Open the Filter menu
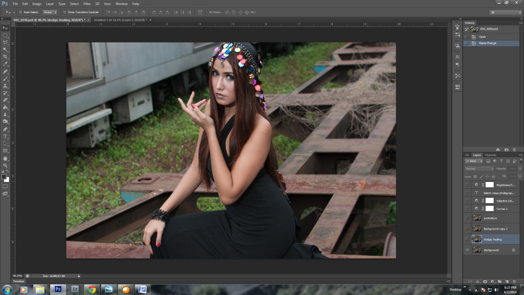The image size is (524, 295). 87,4
